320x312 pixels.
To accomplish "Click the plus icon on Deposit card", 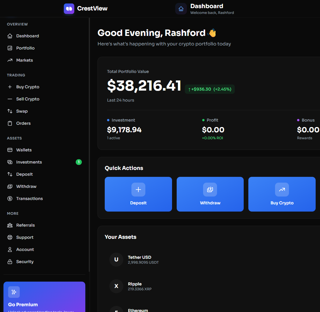I will click(138, 190).
